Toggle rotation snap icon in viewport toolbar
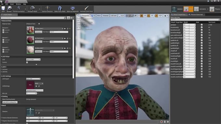 point(149,16)
